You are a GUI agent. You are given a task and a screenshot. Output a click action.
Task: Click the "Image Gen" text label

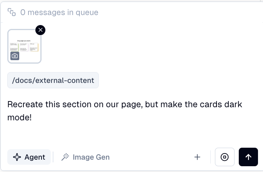click(x=91, y=157)
